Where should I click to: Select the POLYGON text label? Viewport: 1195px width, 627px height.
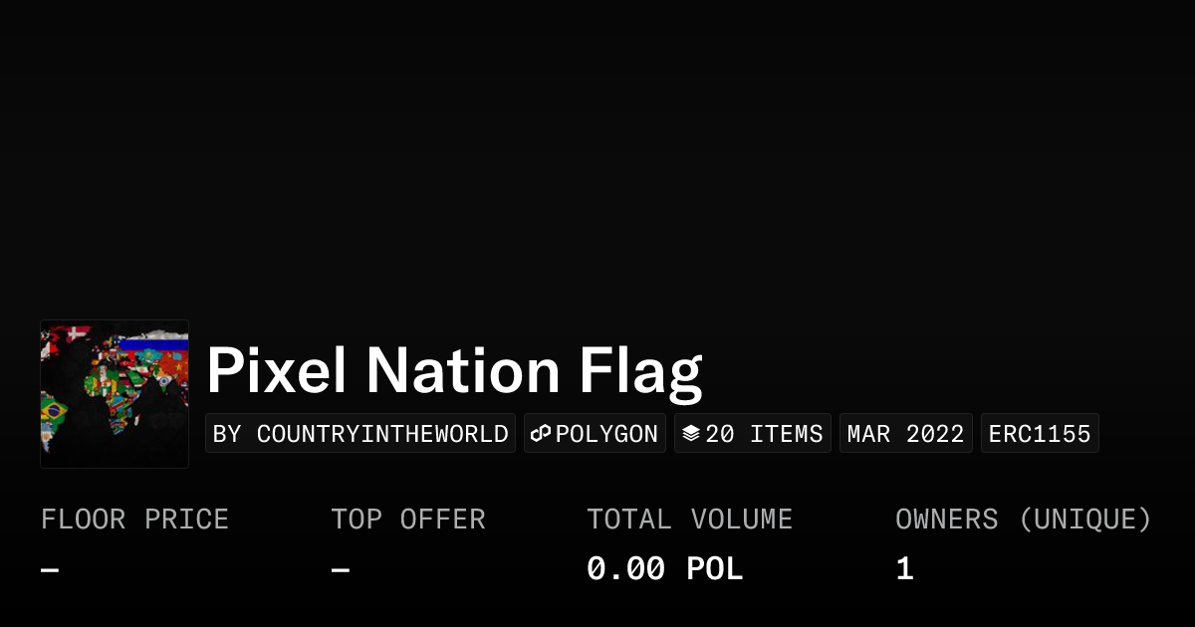coord(606,434)
